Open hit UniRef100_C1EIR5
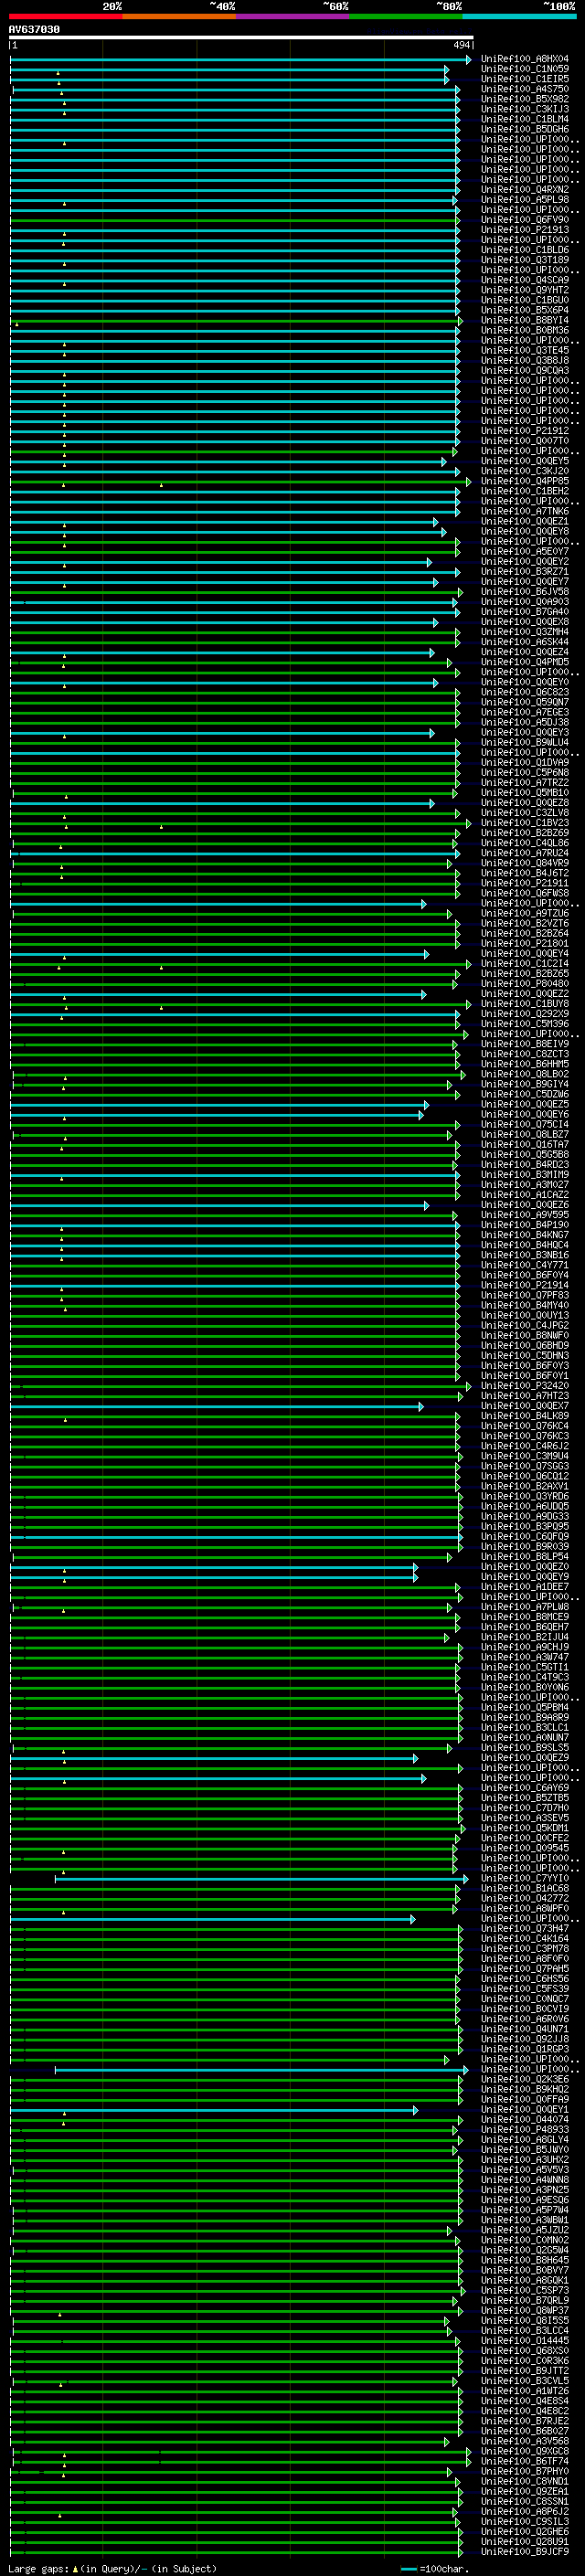585x2576 pixels. pos(524,79)
